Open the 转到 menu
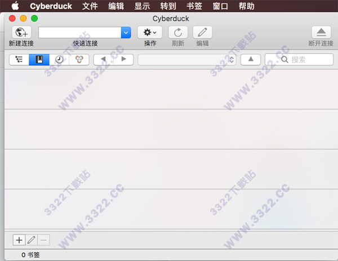The height and width of the screenshot is (261, 338). [168, 6]
